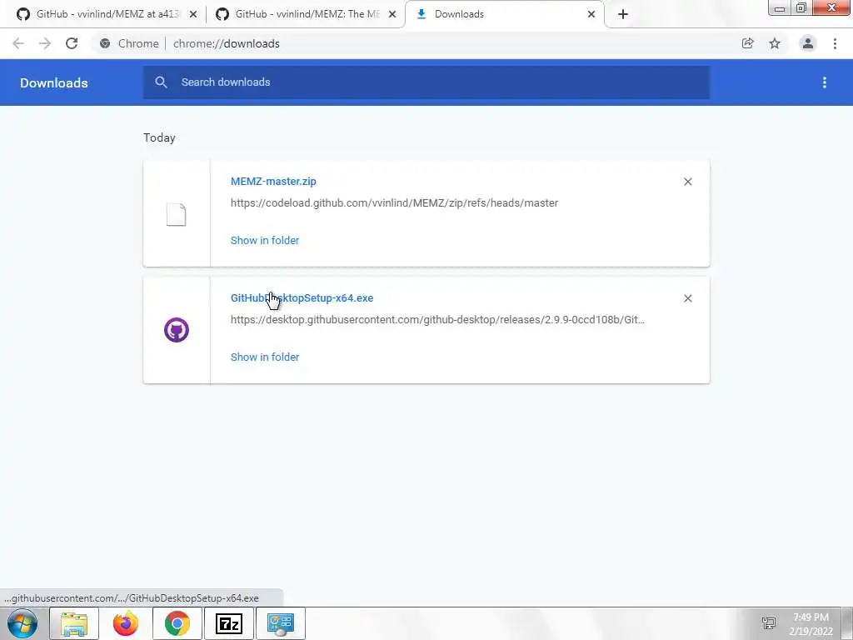The height and width of the screenshot is (640, 853).
Task: Open the Windows Start menu
Action: tap(22, 623)
